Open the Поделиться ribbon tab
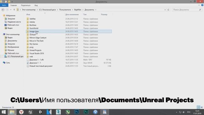This screenshot has height=115, width=204. coord(25,5)
